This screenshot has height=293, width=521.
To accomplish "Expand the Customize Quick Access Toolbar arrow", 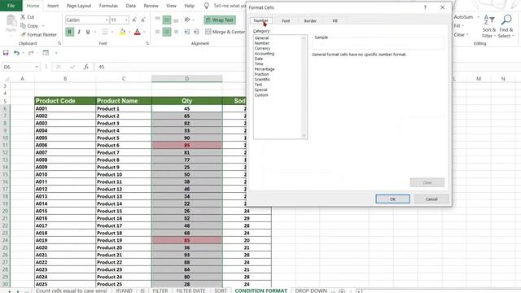I will click(56, 53).
